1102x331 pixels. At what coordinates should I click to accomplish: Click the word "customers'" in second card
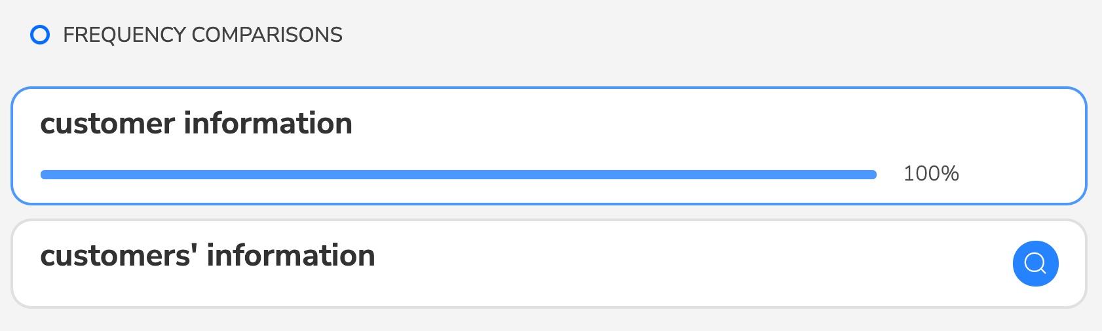click(119, 256)
